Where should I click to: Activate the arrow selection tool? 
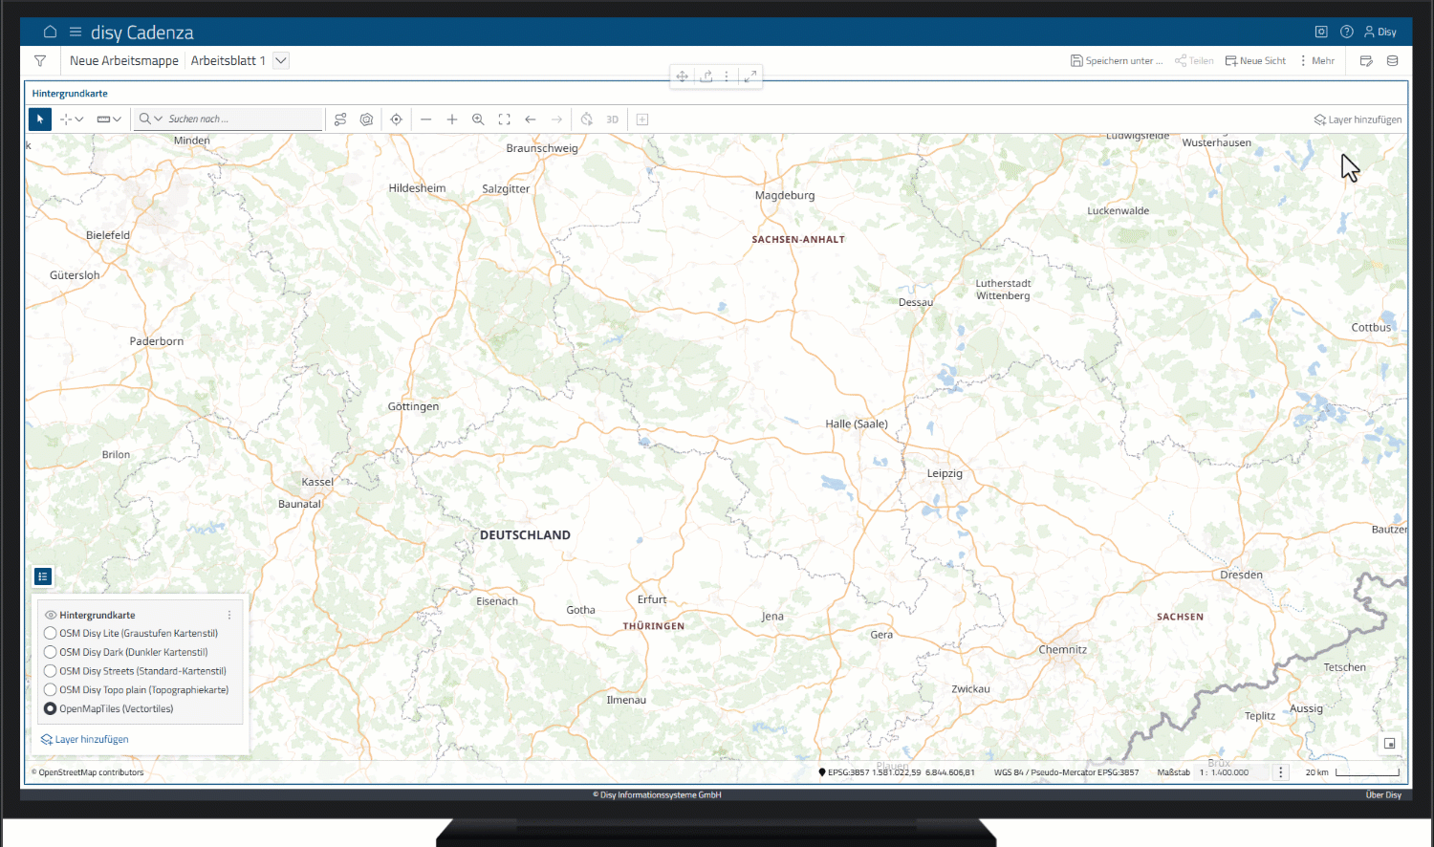(x=39, y=119)
